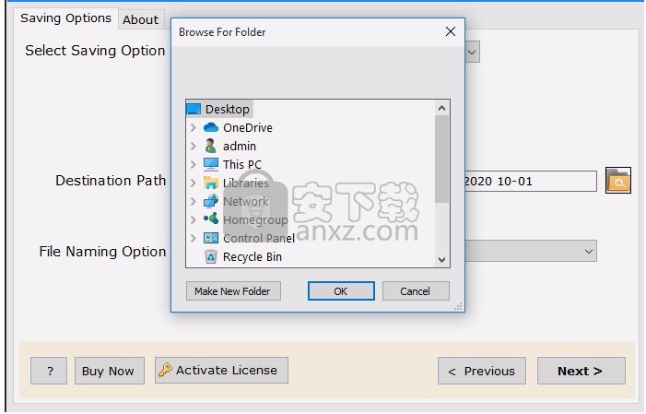
Task: Go back with Previous button
Action: 482,371
